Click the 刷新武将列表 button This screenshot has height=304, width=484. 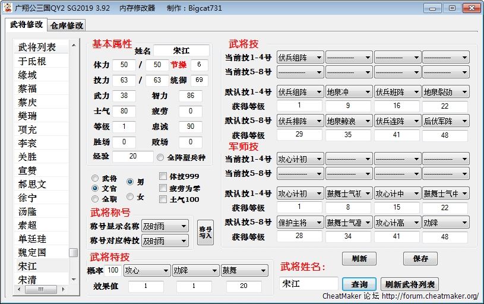click(x=410, y=284)
